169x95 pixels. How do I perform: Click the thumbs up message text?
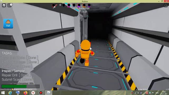tap(16, 89)
